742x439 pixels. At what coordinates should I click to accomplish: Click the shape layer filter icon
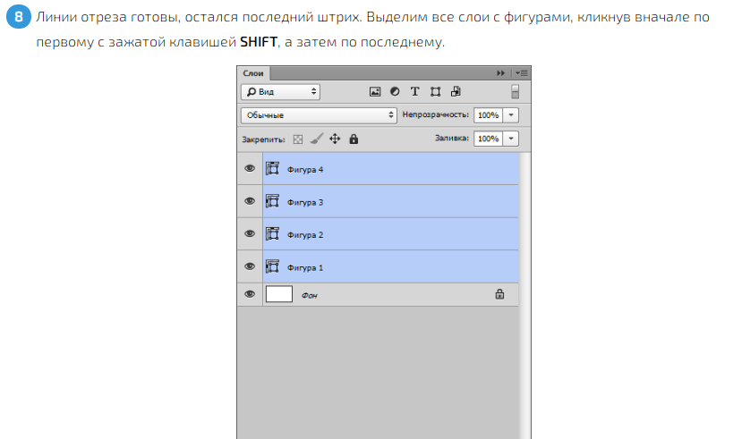tap(435, 91)
